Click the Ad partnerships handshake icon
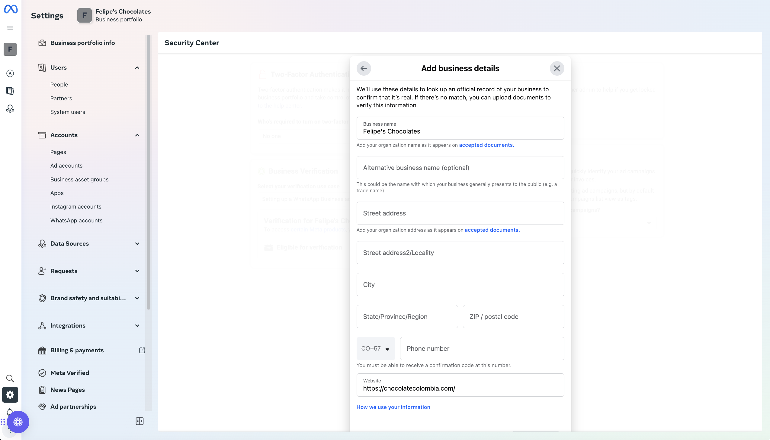Viewport: 770px width, 440px height. pos(42,407)
